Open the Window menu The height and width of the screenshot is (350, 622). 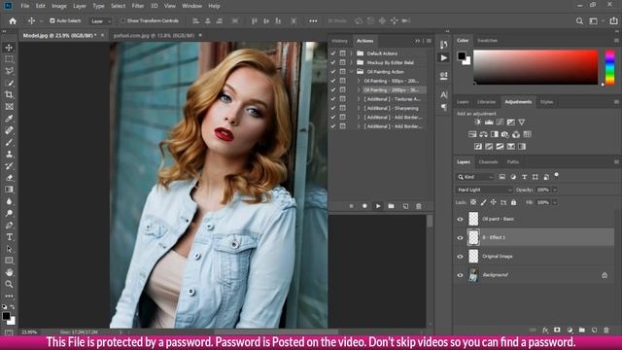[x=191, y=6]
